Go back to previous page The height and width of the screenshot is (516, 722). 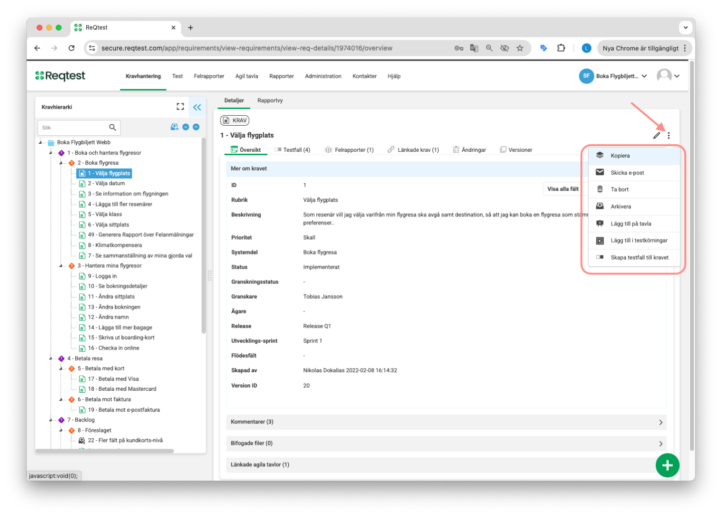tap(37, 48)
